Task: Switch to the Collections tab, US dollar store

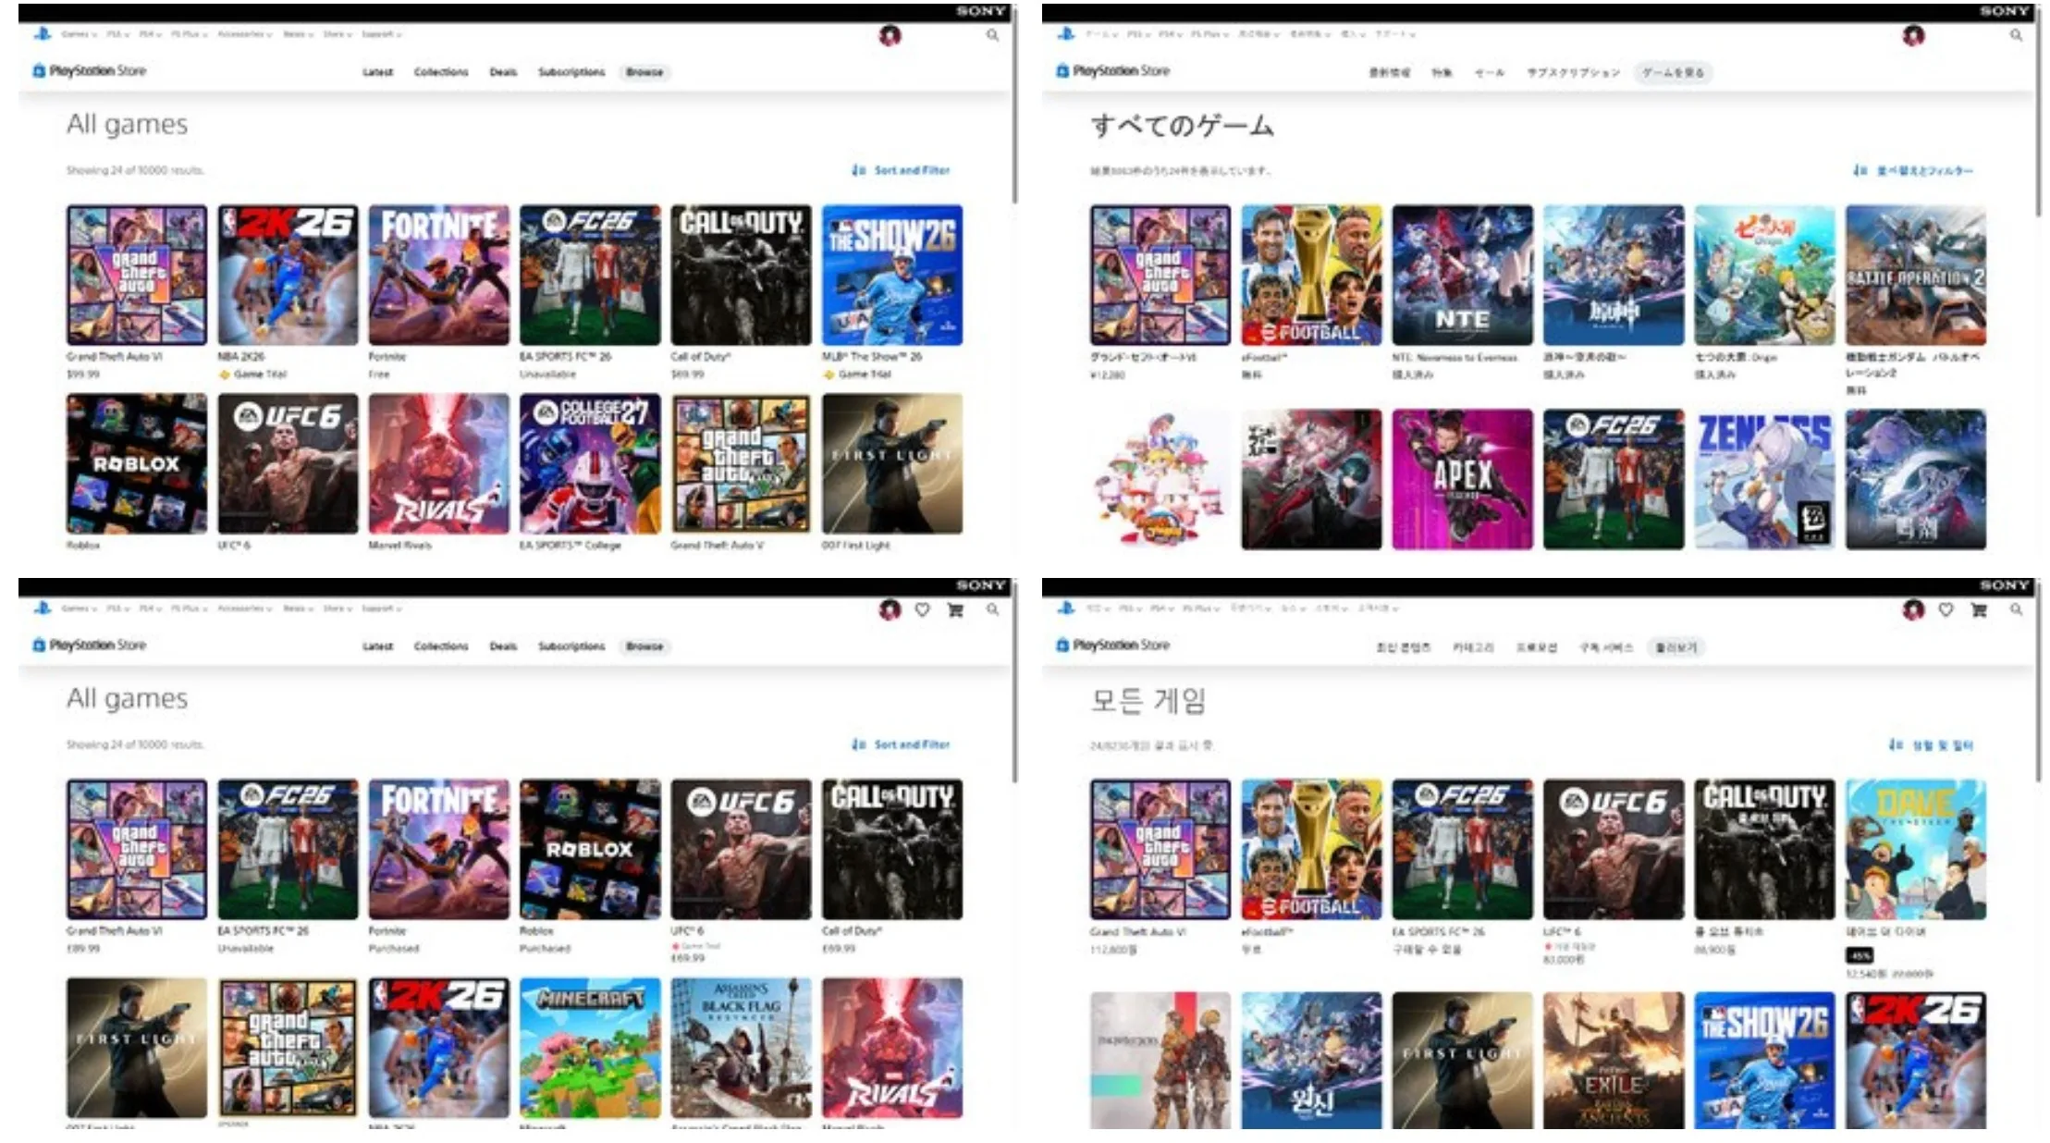Action: [441, 72]
